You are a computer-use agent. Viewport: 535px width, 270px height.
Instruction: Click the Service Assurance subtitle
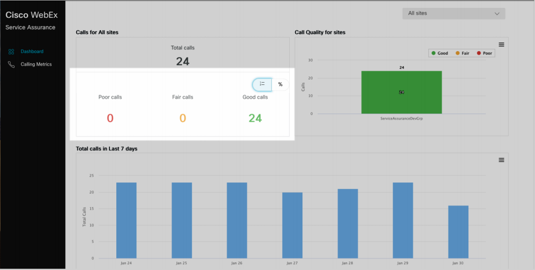(x=31, y=27)
